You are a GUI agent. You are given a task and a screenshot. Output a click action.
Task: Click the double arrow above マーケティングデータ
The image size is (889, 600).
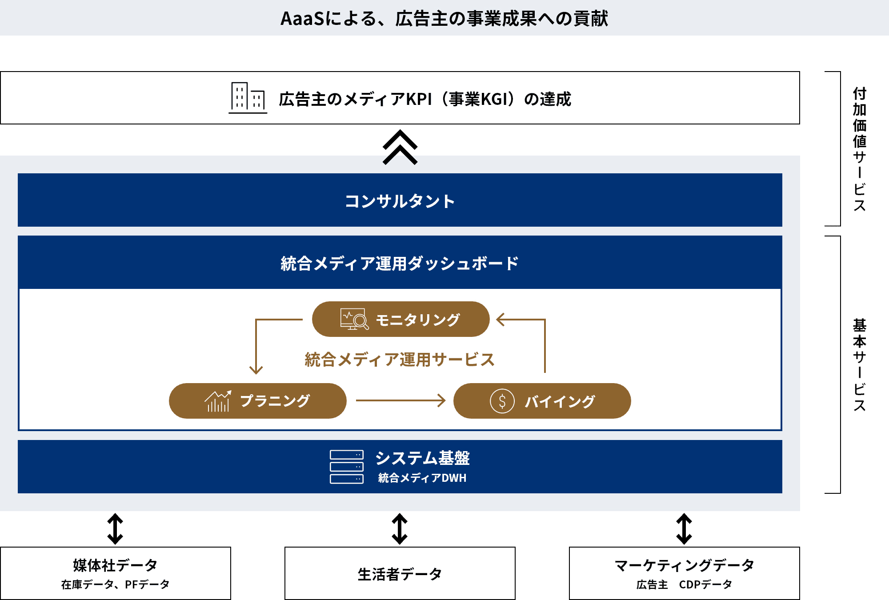684,529
